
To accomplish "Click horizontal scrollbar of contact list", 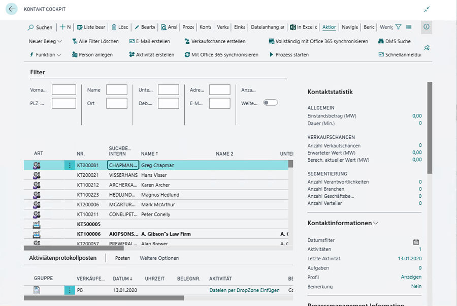I will (x=74, y=248).
